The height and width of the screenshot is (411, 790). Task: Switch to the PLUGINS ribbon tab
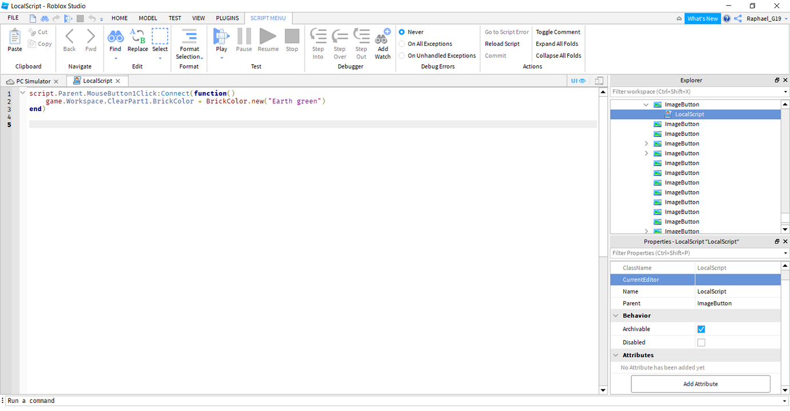coord(227,18)
